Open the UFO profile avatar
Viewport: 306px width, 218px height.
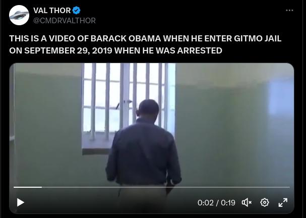19,15
